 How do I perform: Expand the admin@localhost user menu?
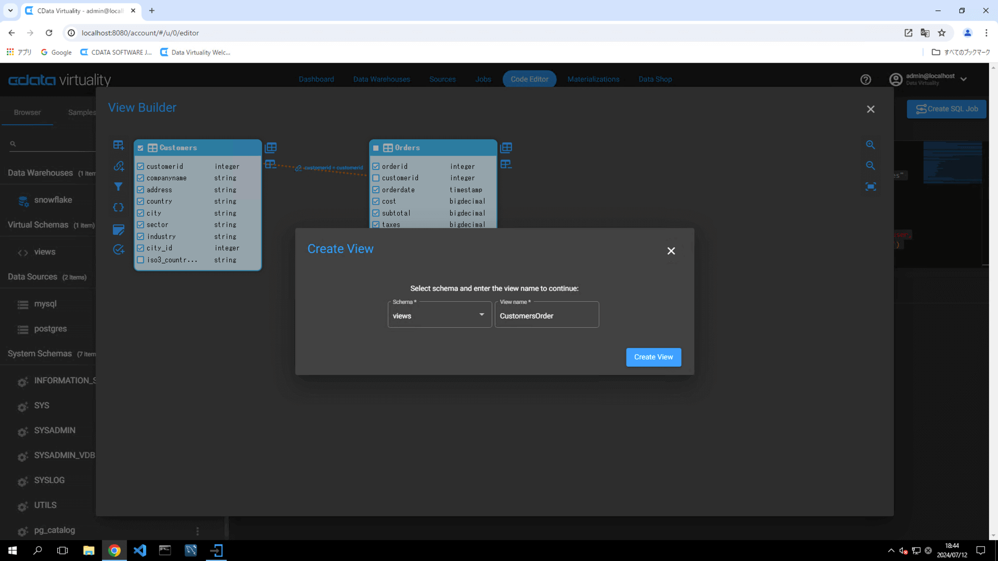(x=963, y=79)
